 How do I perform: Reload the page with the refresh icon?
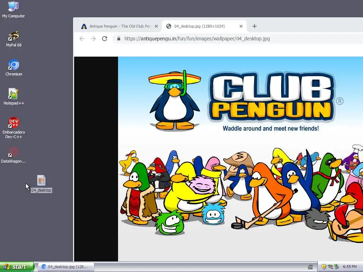(x=105, y=39)
